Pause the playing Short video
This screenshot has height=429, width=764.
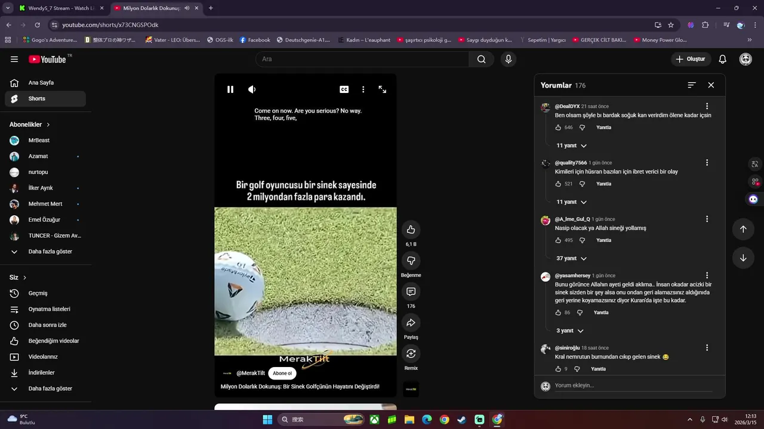[230, 89]
